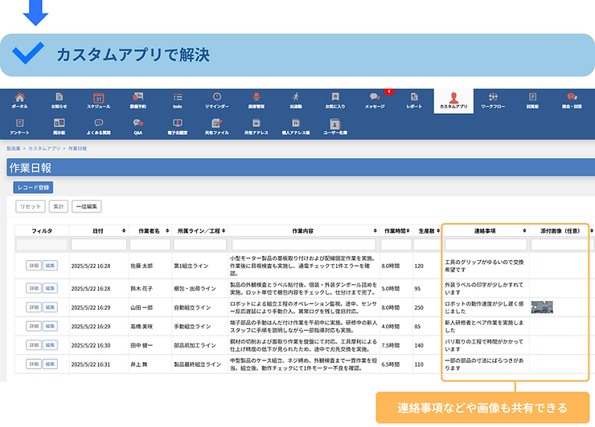Open the ワークフロー icon
The height and width of the screenshot is (427, 595).
492,100
